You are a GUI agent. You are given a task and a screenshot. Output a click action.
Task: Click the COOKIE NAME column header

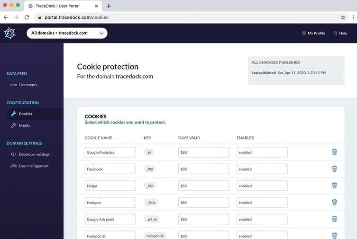[x=98, y=138]
